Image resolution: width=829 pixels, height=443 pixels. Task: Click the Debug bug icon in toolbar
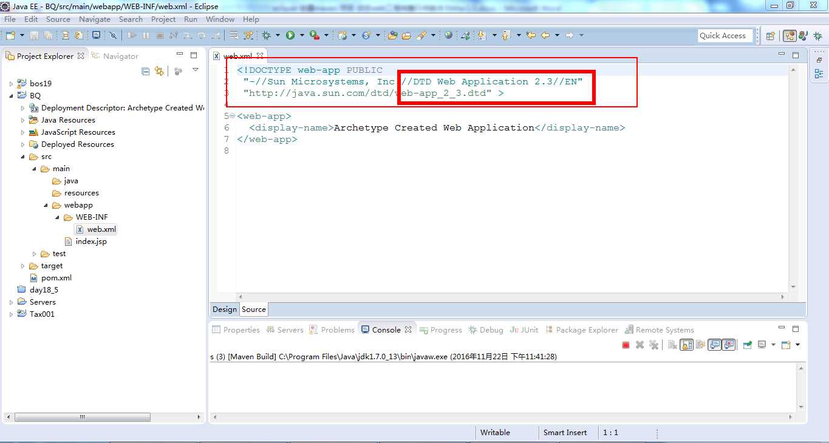(x=266, y=35)
